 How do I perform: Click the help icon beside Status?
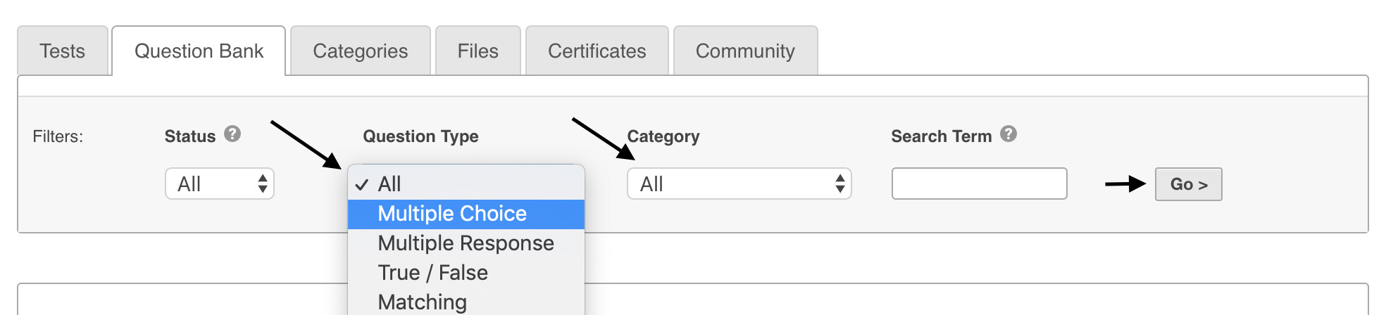click(232, 134)
